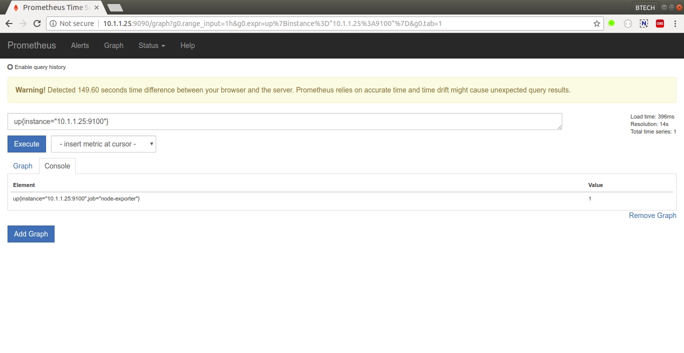Image resolution: width=684 pixels, height=353 pixels.
Task: Select the Console tab
Action: [58, 166]
